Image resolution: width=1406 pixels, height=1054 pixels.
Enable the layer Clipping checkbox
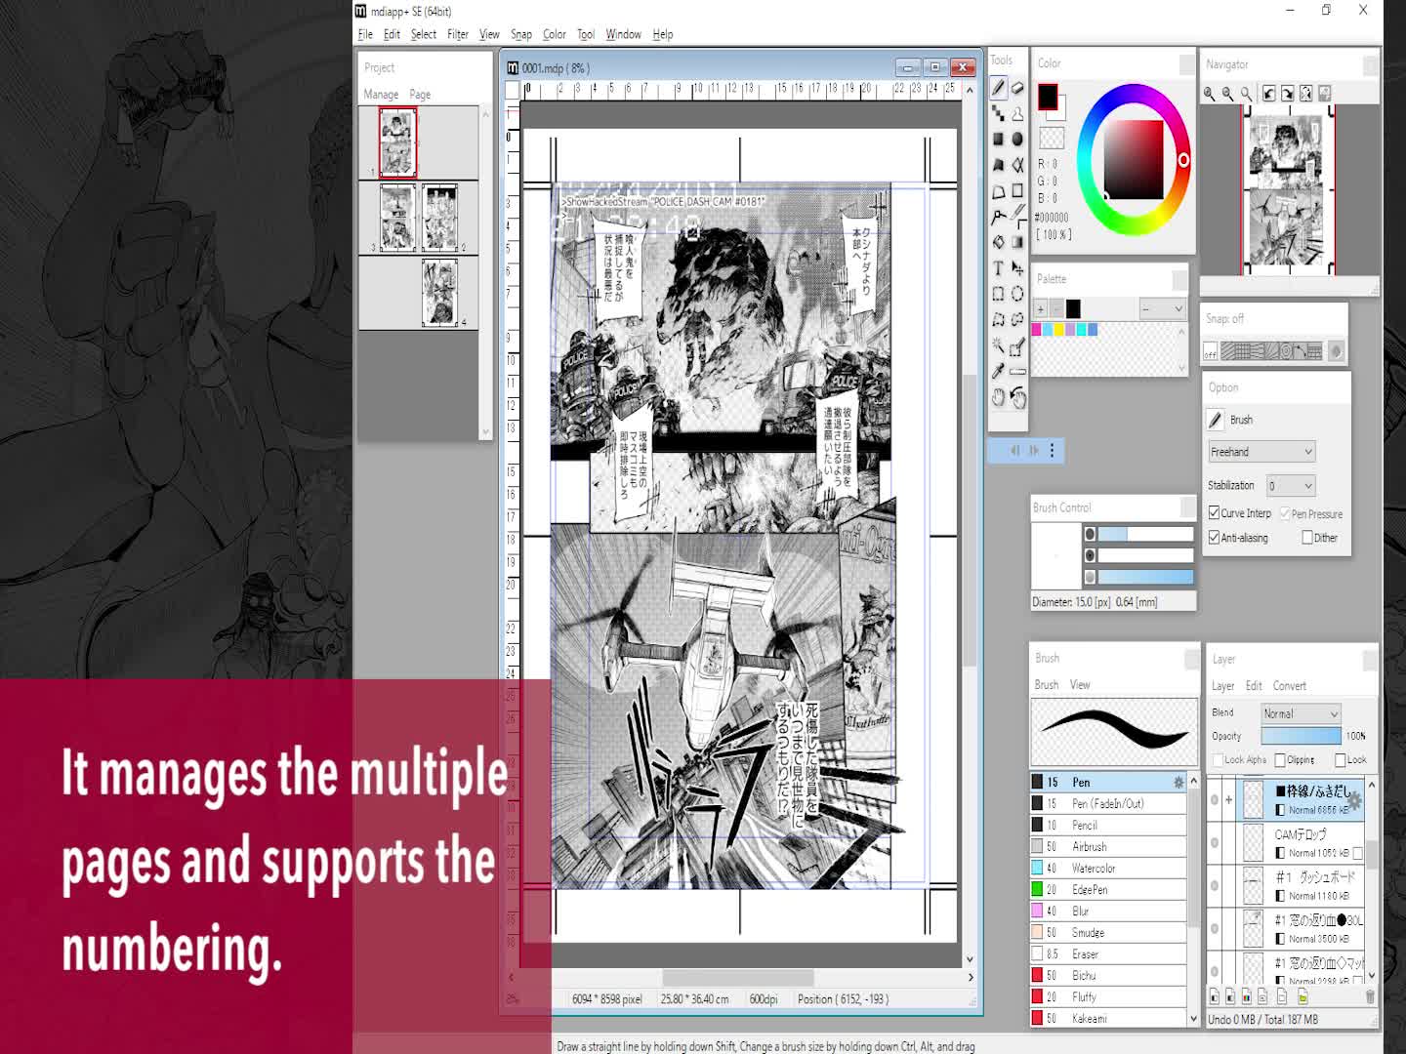tap(1280, 760)
